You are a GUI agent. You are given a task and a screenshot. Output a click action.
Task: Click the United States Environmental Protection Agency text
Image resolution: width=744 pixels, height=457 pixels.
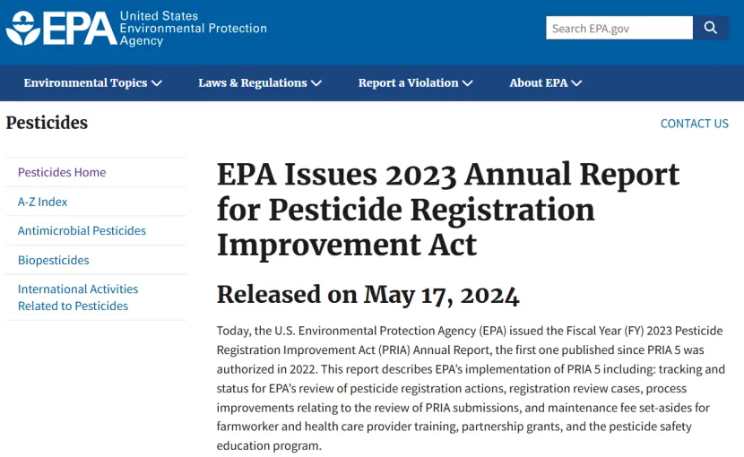pyautogui.click(x=193, y=29)
